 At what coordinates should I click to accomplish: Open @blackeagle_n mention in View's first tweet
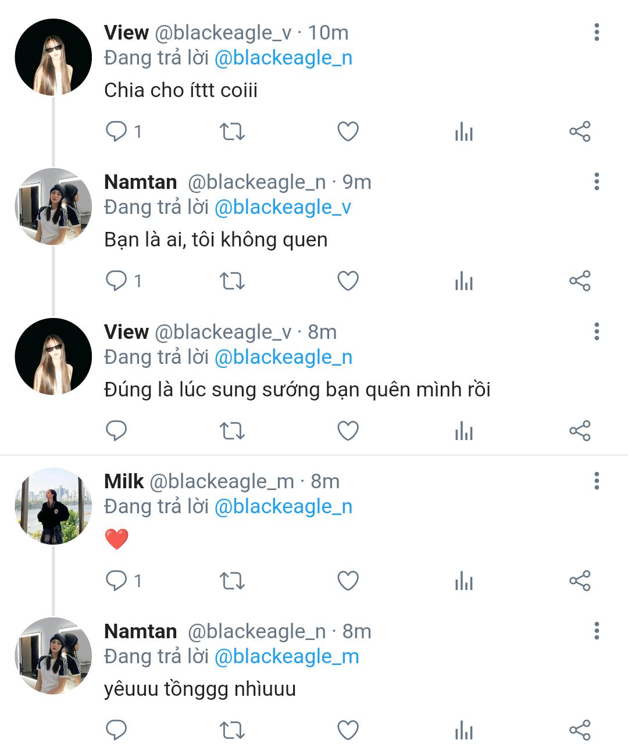283,58
